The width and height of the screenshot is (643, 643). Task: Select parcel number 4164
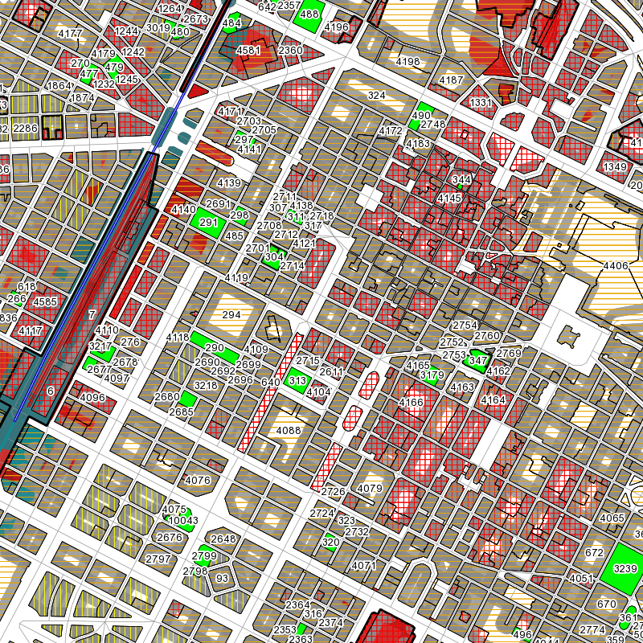[493, 399]
